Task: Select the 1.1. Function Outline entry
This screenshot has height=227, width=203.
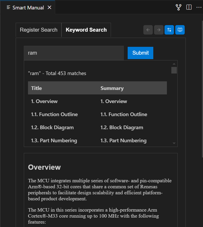Action: click(54, 114)
